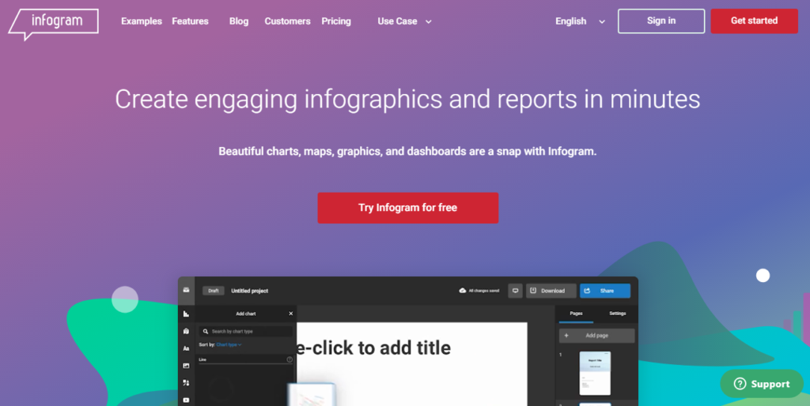
Task: Open the Sort by Chart type dropdown
Action: 229,344
